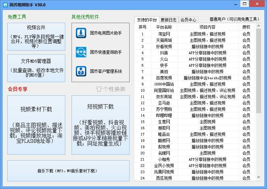Image resolution: width=267 pixels, height=189 pixels.
Task: Open the 固乔客户管理系统 link
Action: click(106, 71)
